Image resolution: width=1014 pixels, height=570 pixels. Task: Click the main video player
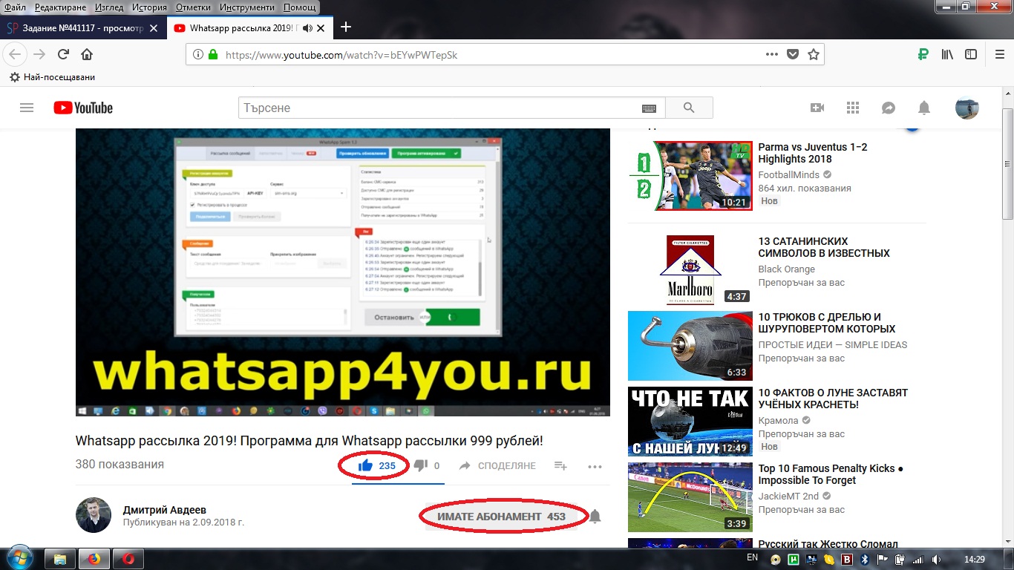[x=343, y=272]
